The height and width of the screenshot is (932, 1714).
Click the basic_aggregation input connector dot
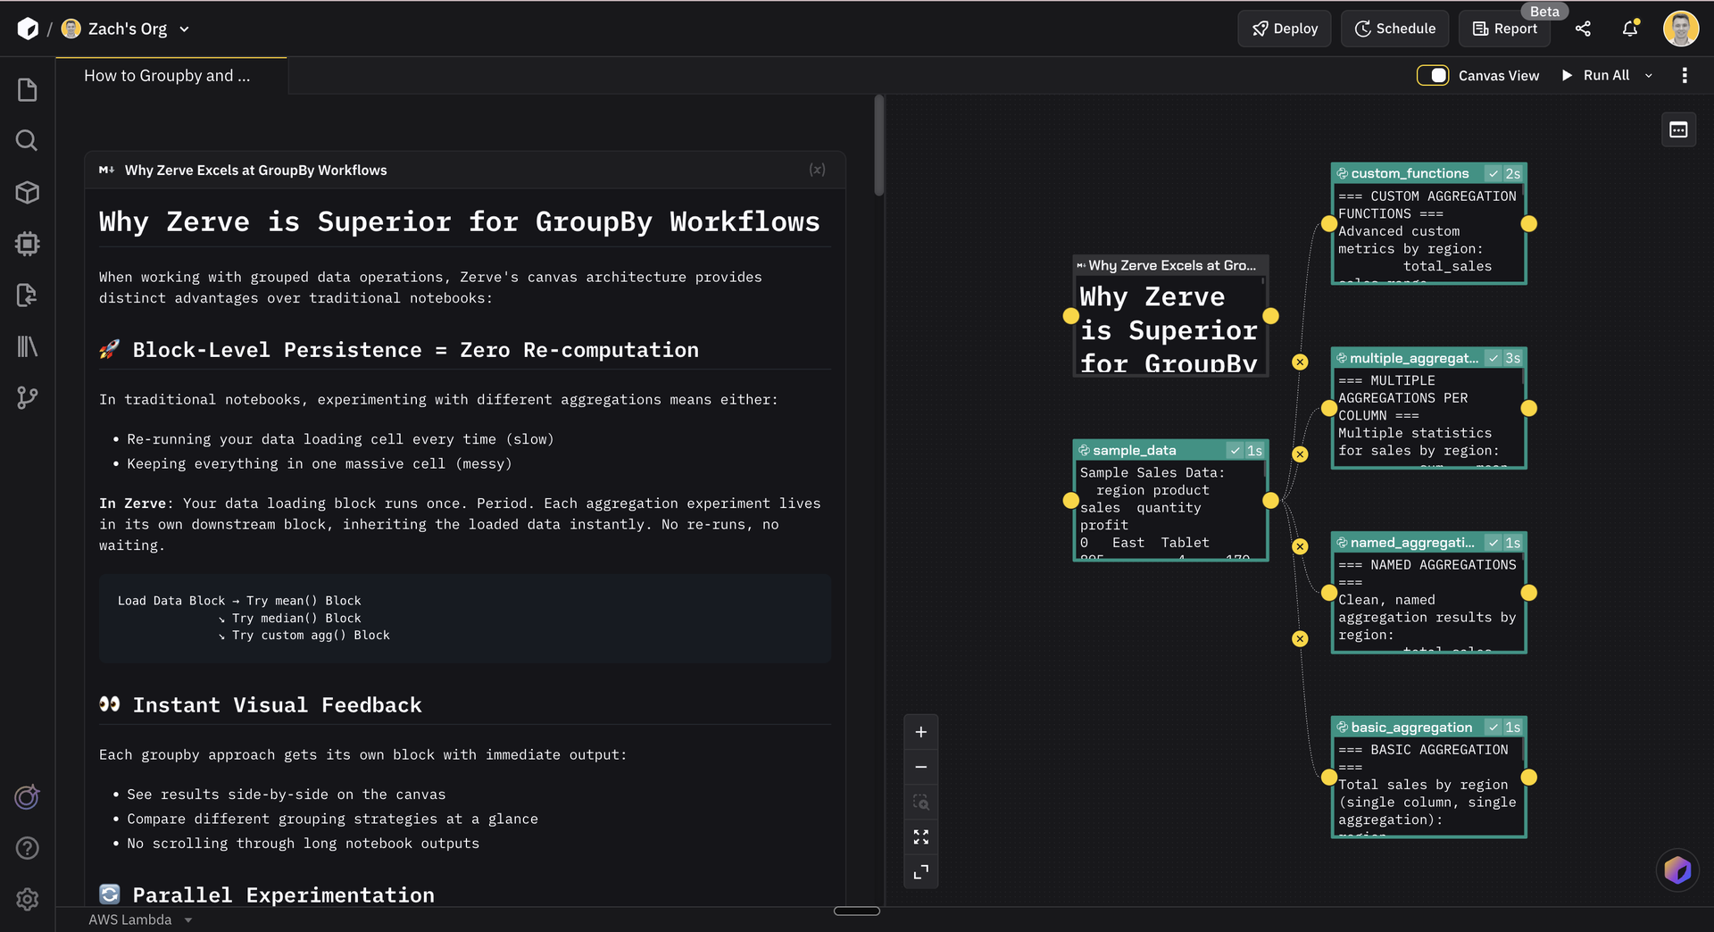click(x=1328, y=778)
